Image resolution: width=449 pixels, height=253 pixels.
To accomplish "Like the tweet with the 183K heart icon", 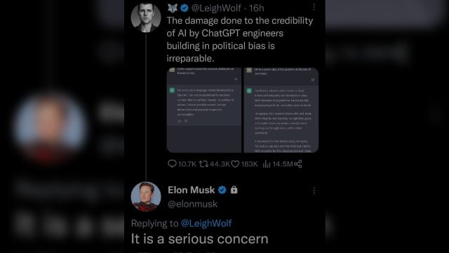I will (235, 164).
